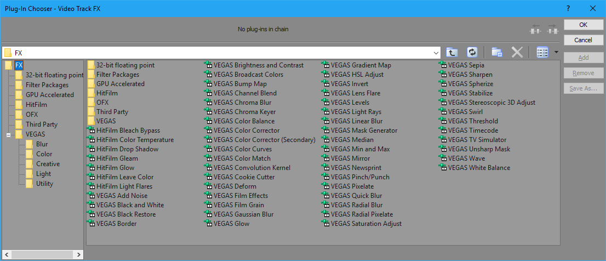Select VEGAS Brightness and Contrast plug-in

pos(254,65)
